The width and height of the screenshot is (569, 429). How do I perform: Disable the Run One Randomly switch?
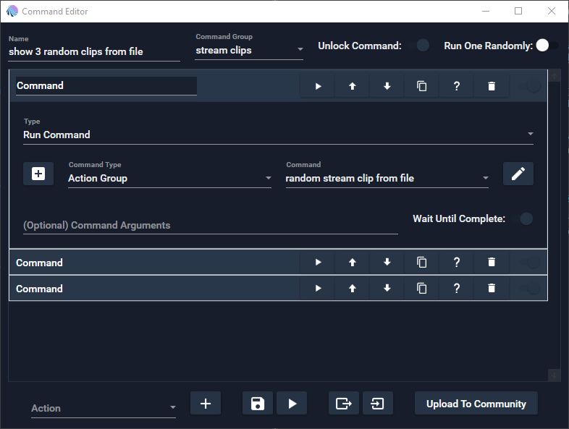[546, 46]
